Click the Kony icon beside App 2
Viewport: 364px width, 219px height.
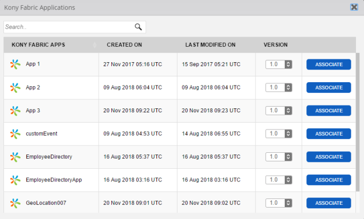coord(15,88)
